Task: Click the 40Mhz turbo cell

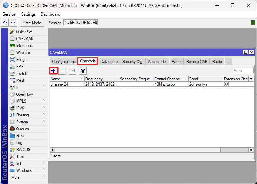Action: 171,84
